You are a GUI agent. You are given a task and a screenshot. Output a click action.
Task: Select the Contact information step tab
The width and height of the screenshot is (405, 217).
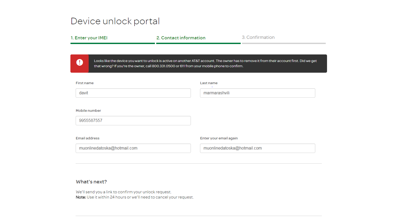point(181,38)
